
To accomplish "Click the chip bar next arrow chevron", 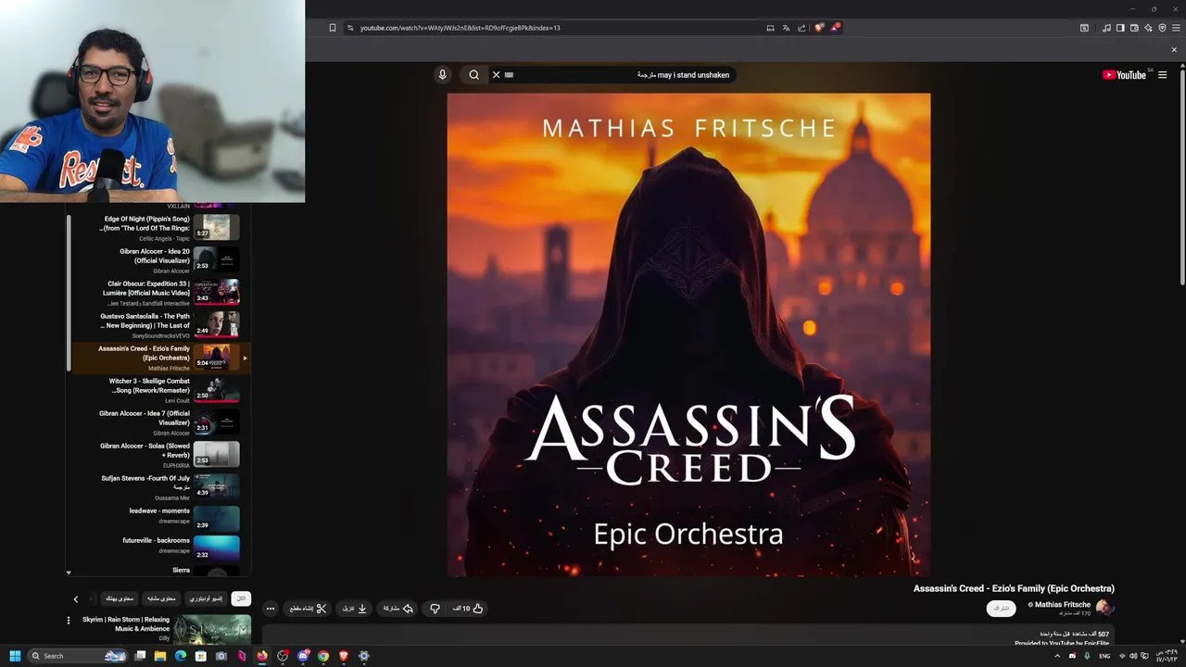I will (76, 599).
